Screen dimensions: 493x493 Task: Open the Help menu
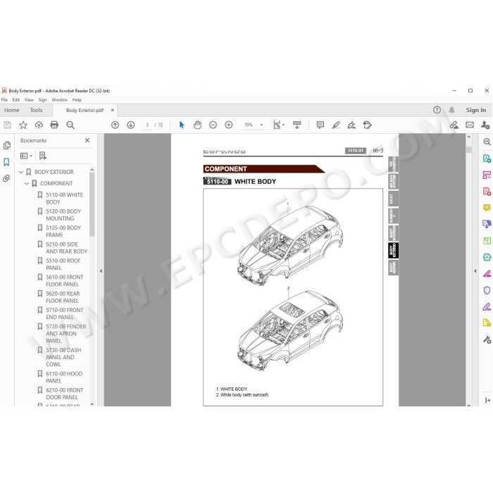tap(77, 100)
